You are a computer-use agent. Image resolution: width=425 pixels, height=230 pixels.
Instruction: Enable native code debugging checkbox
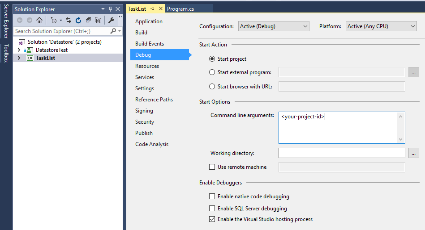212,197
